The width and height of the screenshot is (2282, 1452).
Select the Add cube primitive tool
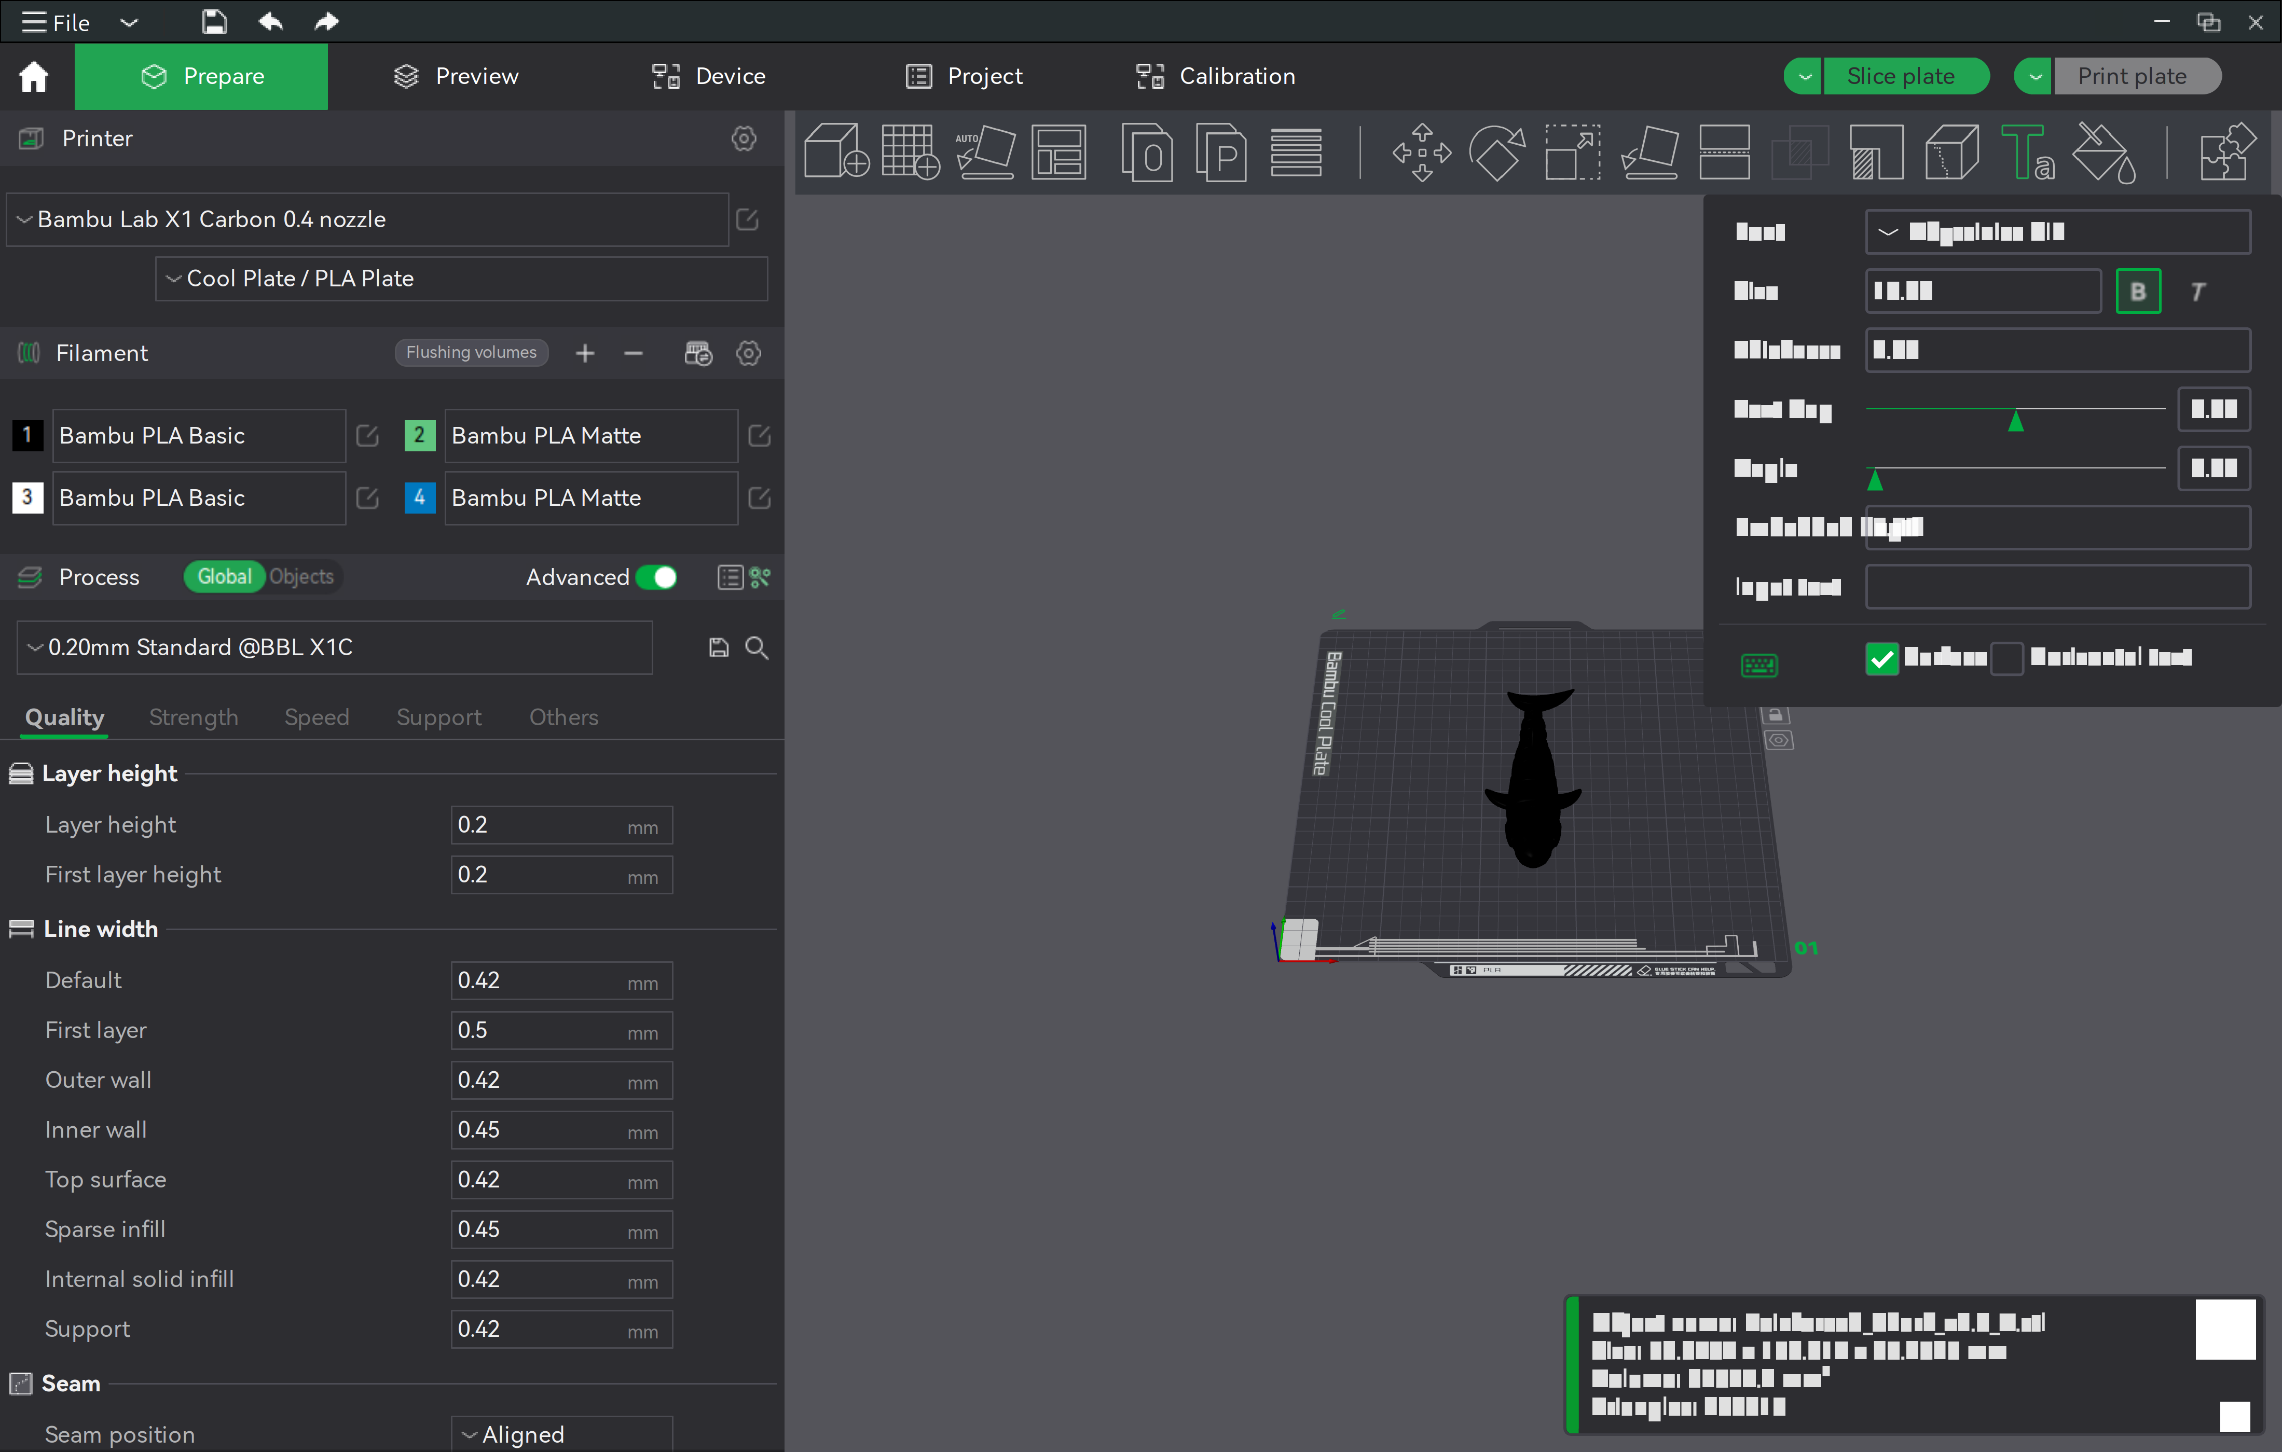coord(835,151)
